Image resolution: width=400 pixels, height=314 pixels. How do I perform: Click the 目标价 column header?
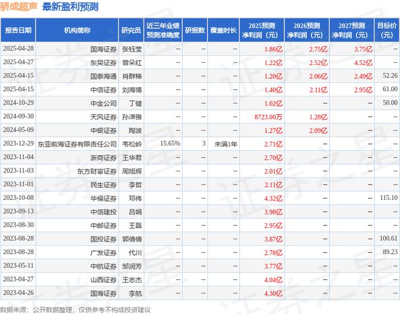click(387, 30)
